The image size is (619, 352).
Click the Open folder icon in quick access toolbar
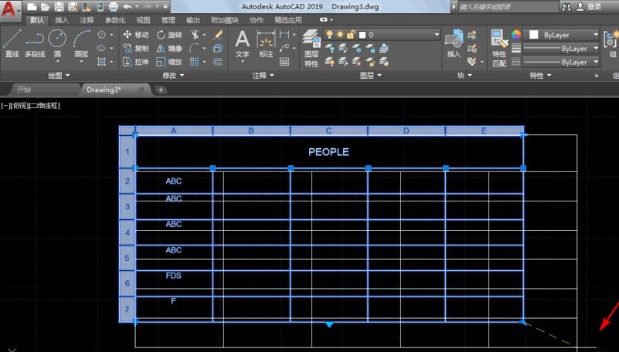point(46,7)
